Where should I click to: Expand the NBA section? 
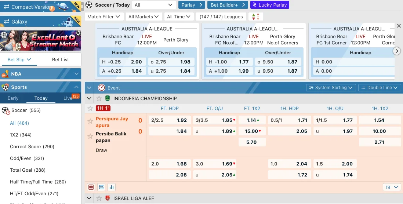pyautogui.click(x=76, y=74)
